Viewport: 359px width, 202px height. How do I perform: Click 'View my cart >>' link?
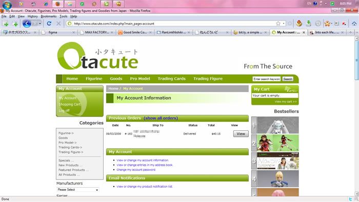click(286, 102)
